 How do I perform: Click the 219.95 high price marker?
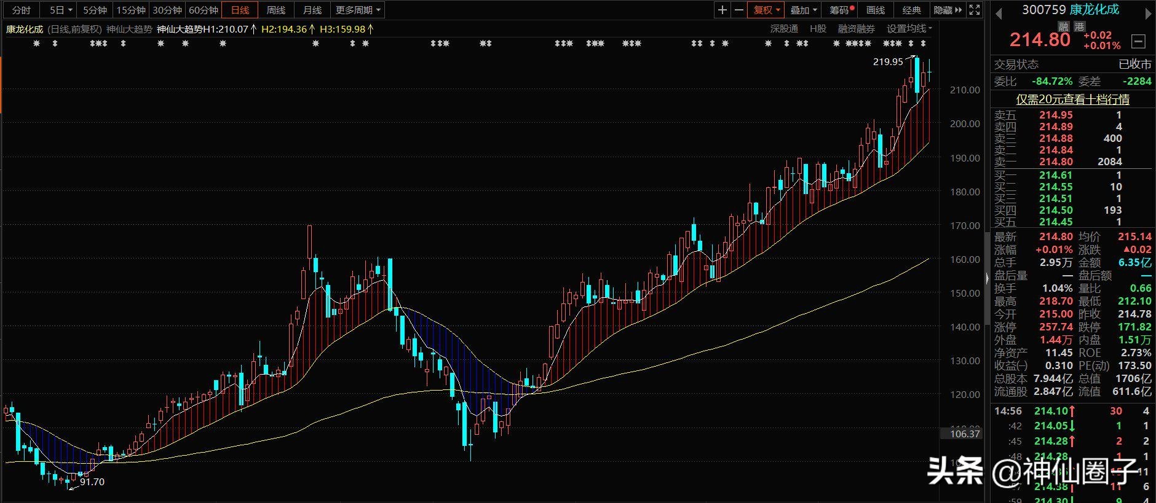click(888, 61)
